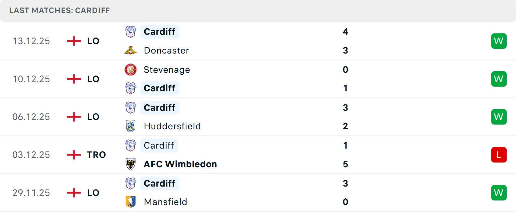The width and height of the screenshot is (516, 212).
Task: Select the Huddersfield team name
Action: click(172, 126)
